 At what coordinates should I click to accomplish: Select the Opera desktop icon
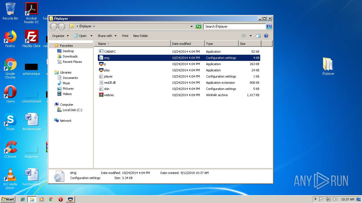coord(10,94)
